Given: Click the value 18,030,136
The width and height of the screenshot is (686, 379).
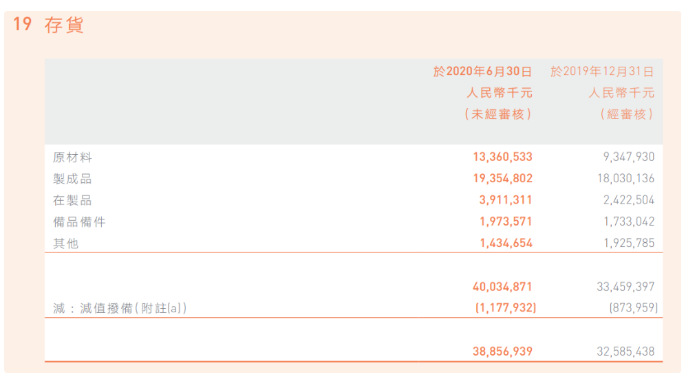Looking at the screenshot, I should [625, 179].
